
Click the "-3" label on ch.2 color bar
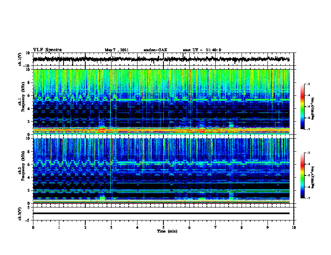pos(308,153)
